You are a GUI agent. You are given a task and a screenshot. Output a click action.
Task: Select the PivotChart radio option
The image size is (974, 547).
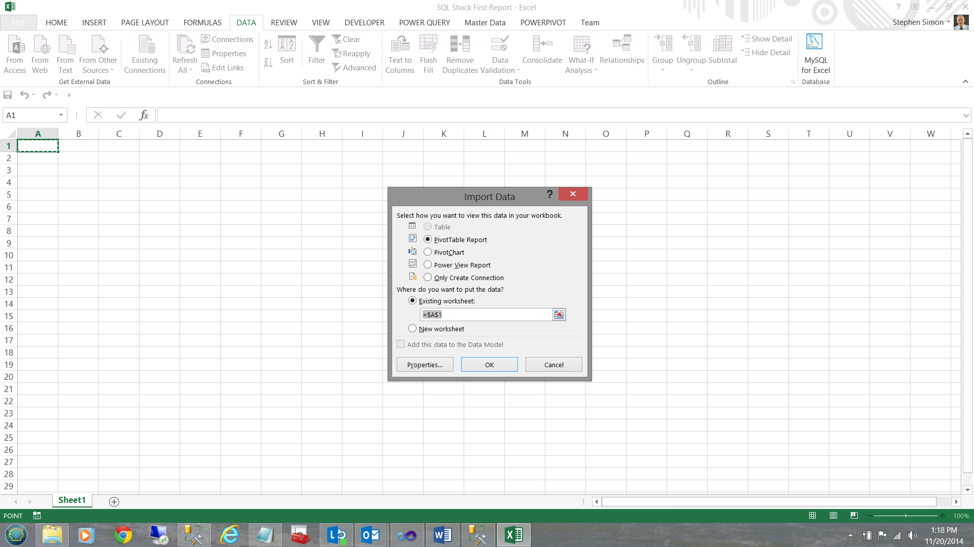tap(428, 252)
